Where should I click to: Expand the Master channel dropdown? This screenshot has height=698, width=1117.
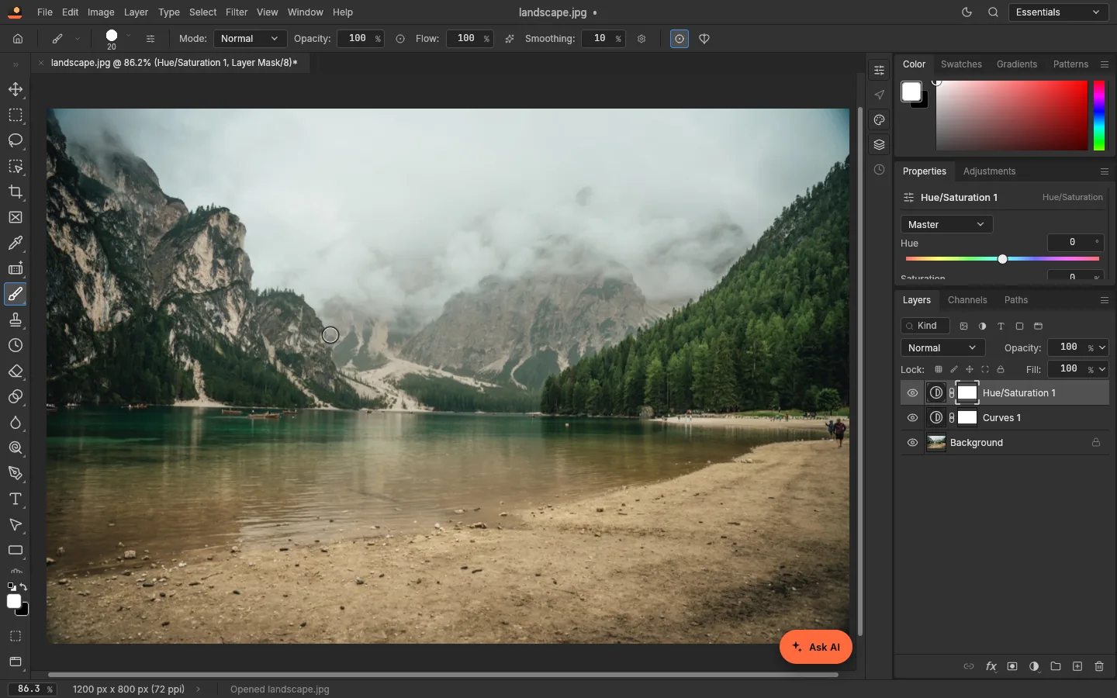[946, 225]
